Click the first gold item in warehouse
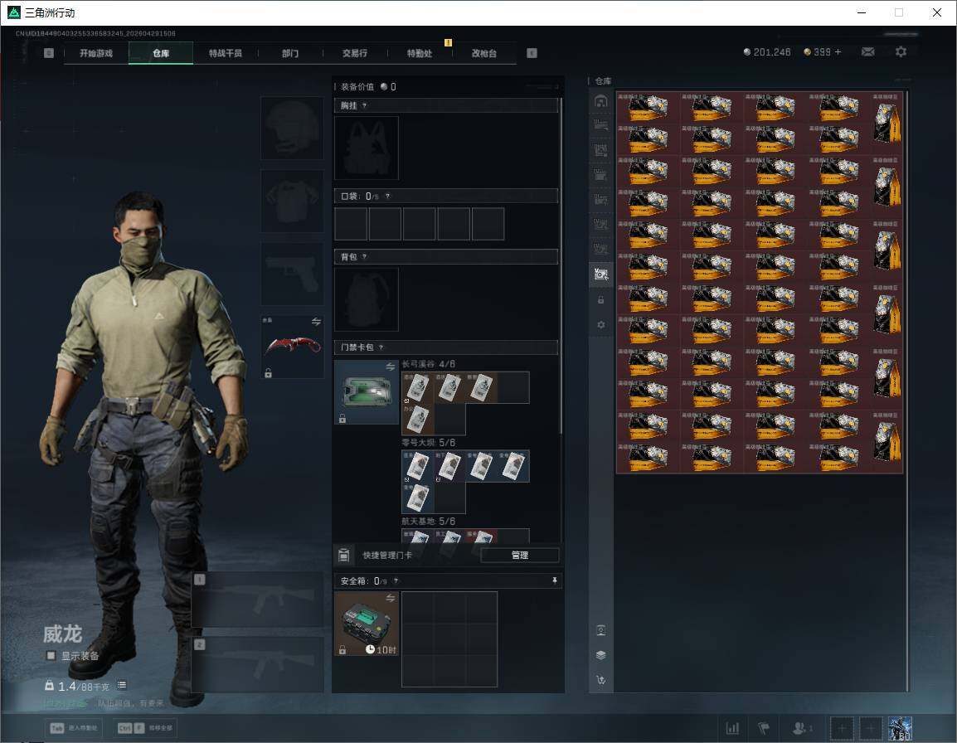This screenshot has height=743, width=957. pos(649,108)
